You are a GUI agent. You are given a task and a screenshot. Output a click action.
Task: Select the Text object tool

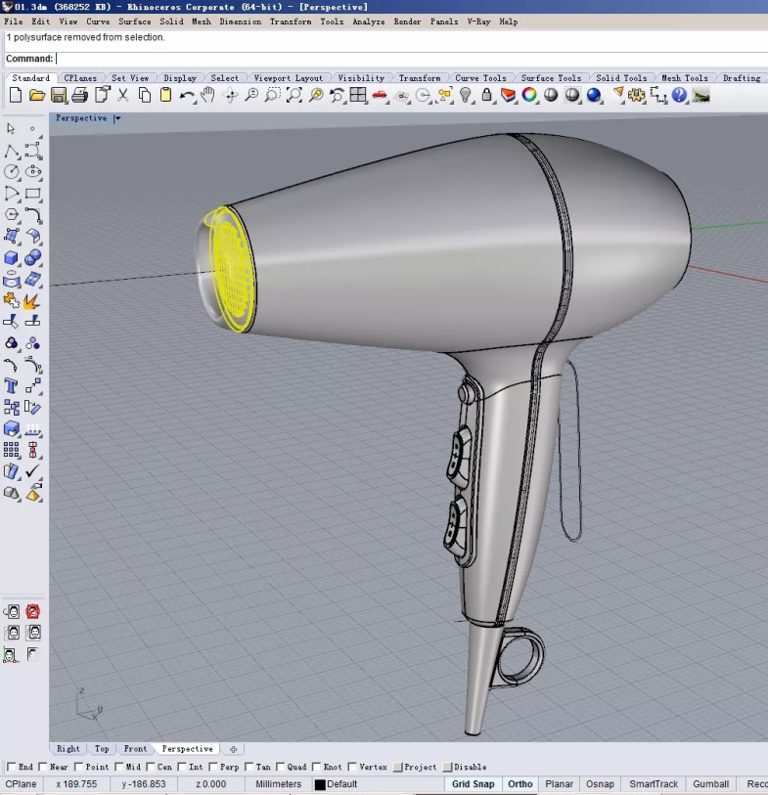[x=12, y=385]
